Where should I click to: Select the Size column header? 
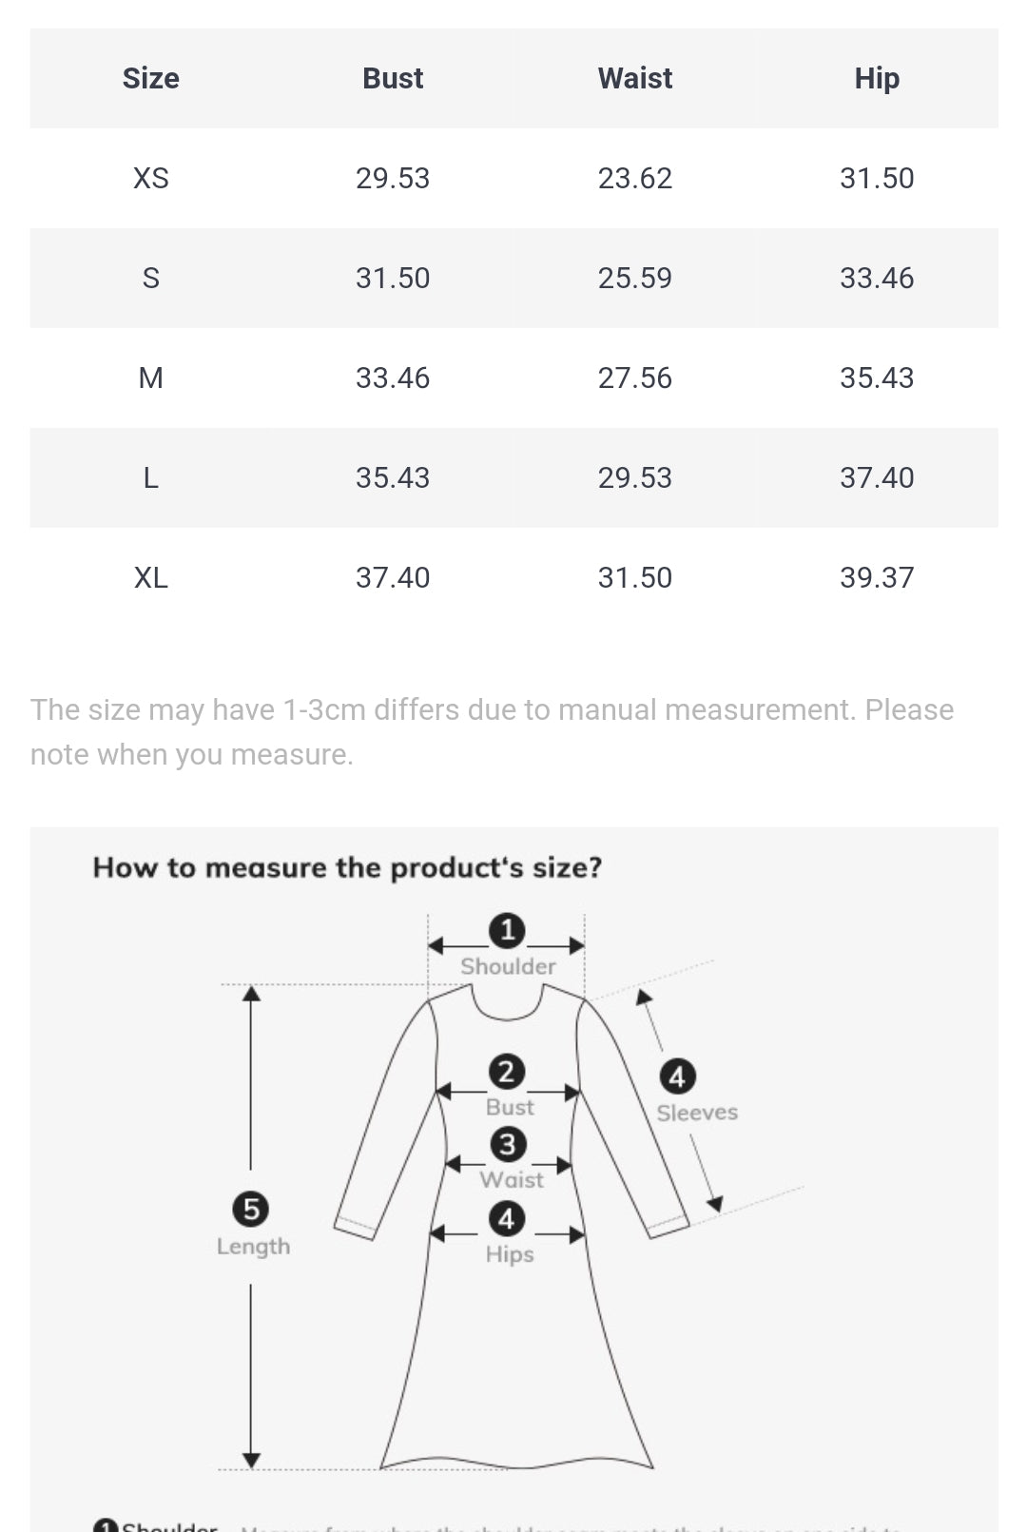click(x=150, y=78)
